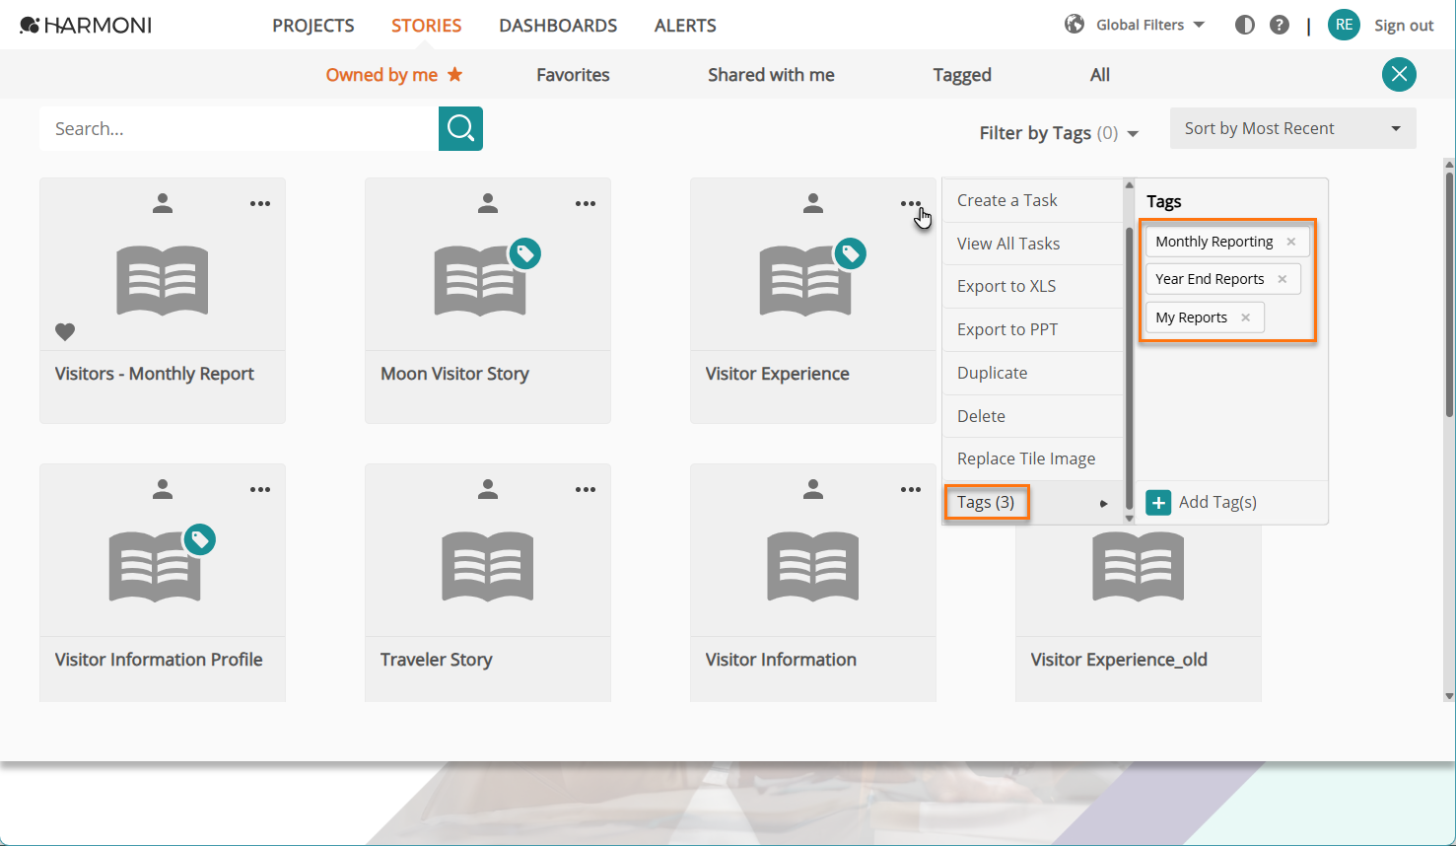Click the tag badge on Moon Visitor Story

(525, 254)
